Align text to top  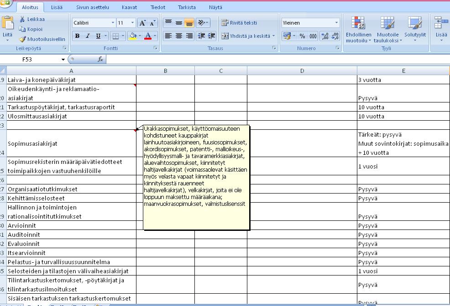coord(168,23)
